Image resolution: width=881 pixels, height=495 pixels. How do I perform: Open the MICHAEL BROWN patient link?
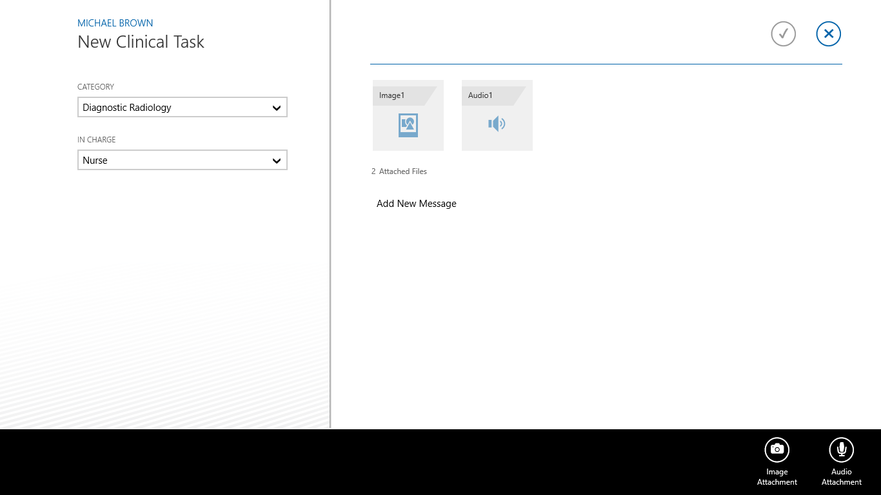115,23
